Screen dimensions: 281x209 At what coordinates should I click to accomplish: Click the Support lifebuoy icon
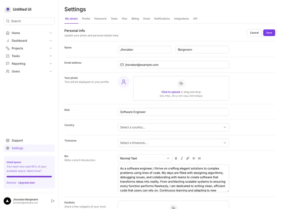coord(8,140)
